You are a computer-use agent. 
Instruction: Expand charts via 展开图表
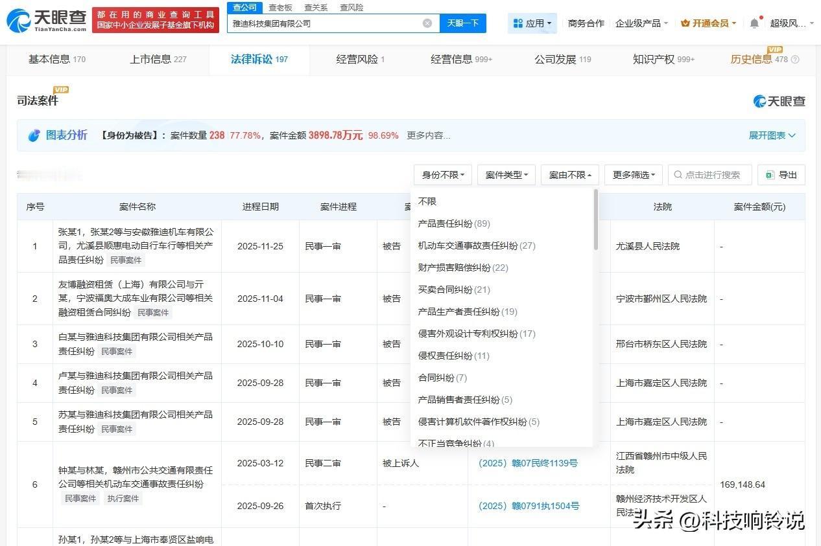772,135
